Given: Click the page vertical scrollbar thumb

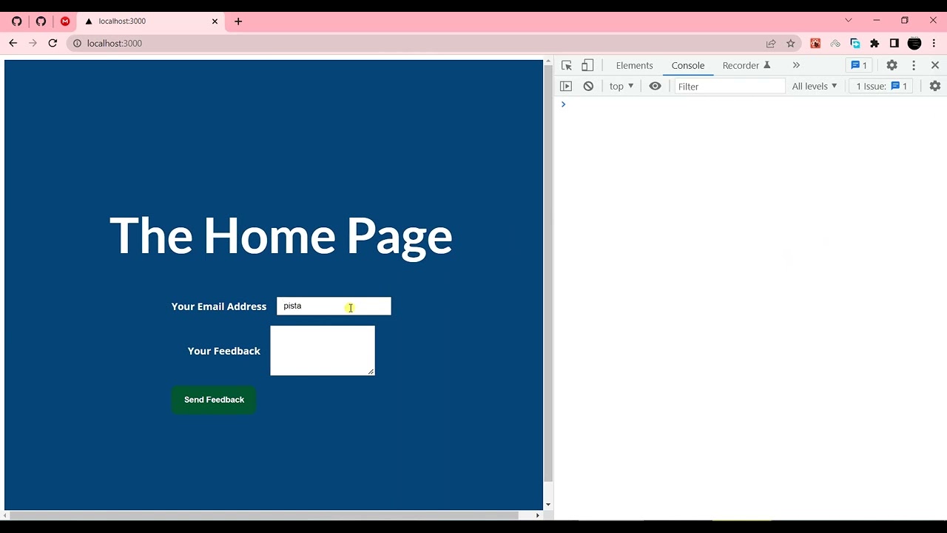Looking at the screenshot, I should click(548, 274).
